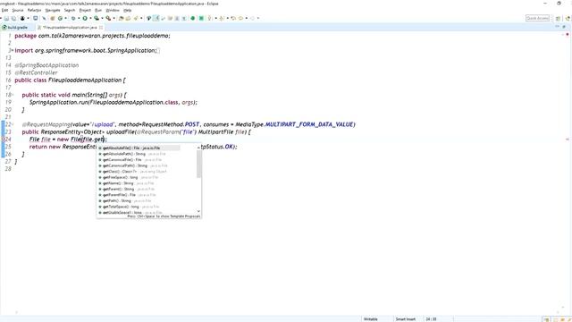Image resolution: width=572 pixels, height=322 pixels.
Task: Open the Run configurations dropdown arrow
Action: point(90,18)
